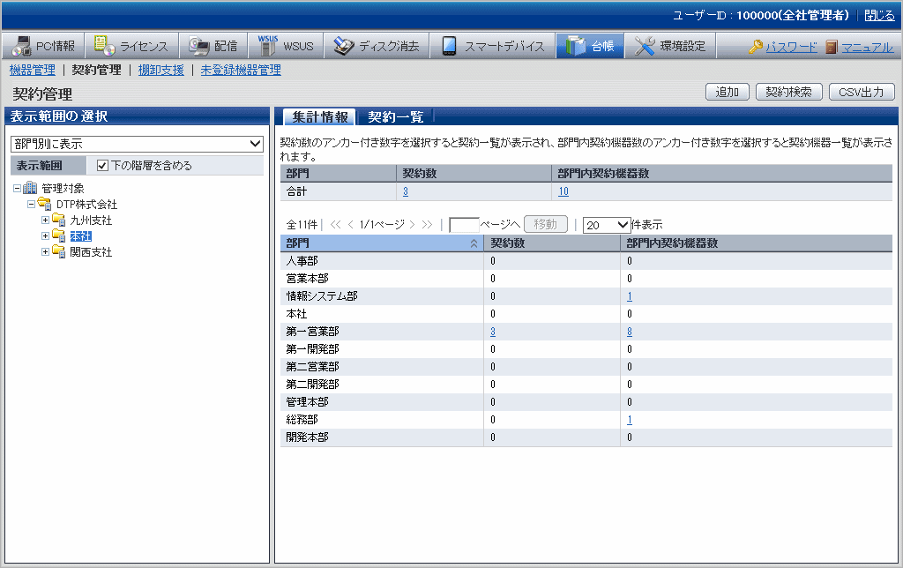This screenshot has width=903, height=568.
Task: Click the 本社 folder icon in tree
Action: [59, 236]
